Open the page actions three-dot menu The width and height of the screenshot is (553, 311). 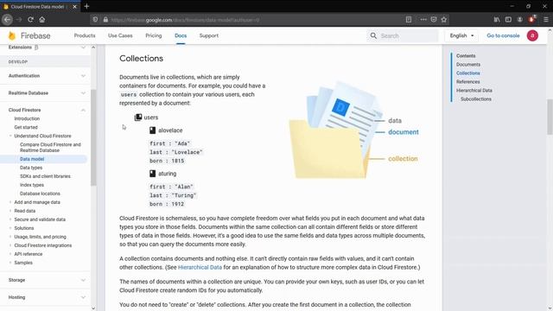pos(423,20)
